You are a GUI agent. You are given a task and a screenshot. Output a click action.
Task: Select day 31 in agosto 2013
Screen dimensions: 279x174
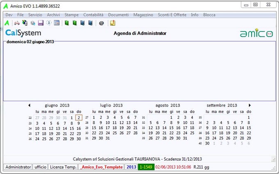click(185, 138)
